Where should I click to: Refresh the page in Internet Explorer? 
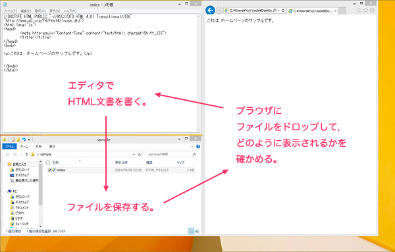click(x=283, y=11)
